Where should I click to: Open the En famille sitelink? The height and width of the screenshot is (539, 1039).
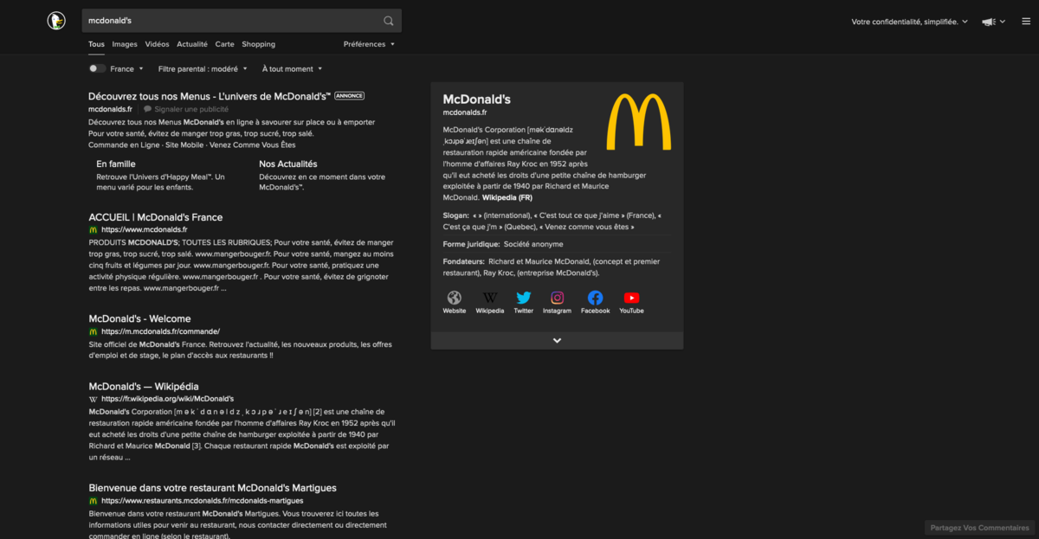pos(116,164)
